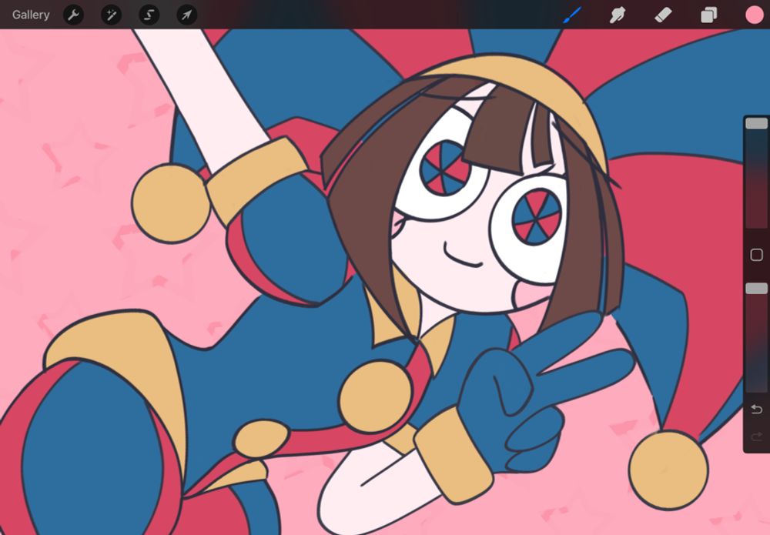Screen dimensions: 770x535
Task: Redo using the dimmed sidebar arrow
Action: click(x=756, y=436)
